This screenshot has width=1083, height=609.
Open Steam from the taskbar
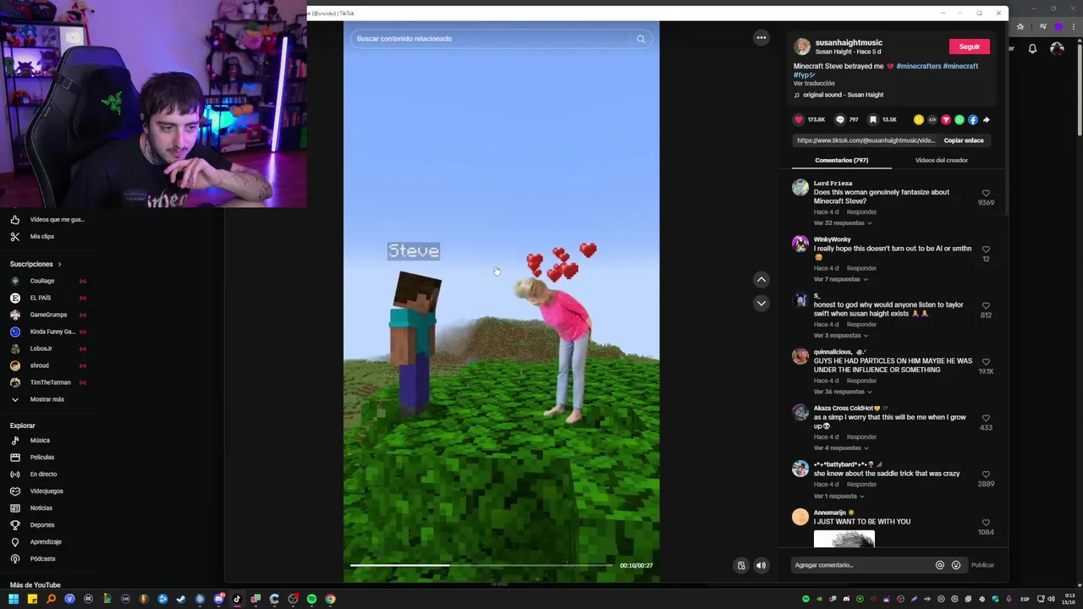tap(181, 599)
